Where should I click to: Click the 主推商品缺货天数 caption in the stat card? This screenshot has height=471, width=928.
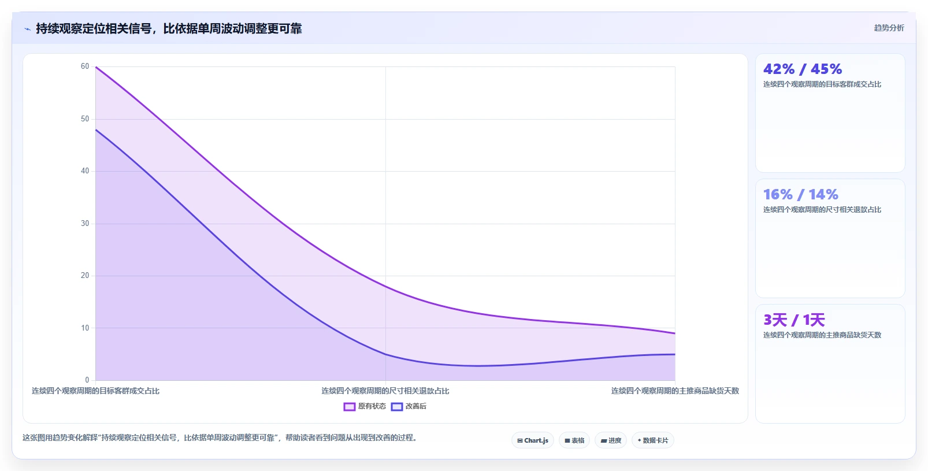pyautogui.click(x=822, y=335)
